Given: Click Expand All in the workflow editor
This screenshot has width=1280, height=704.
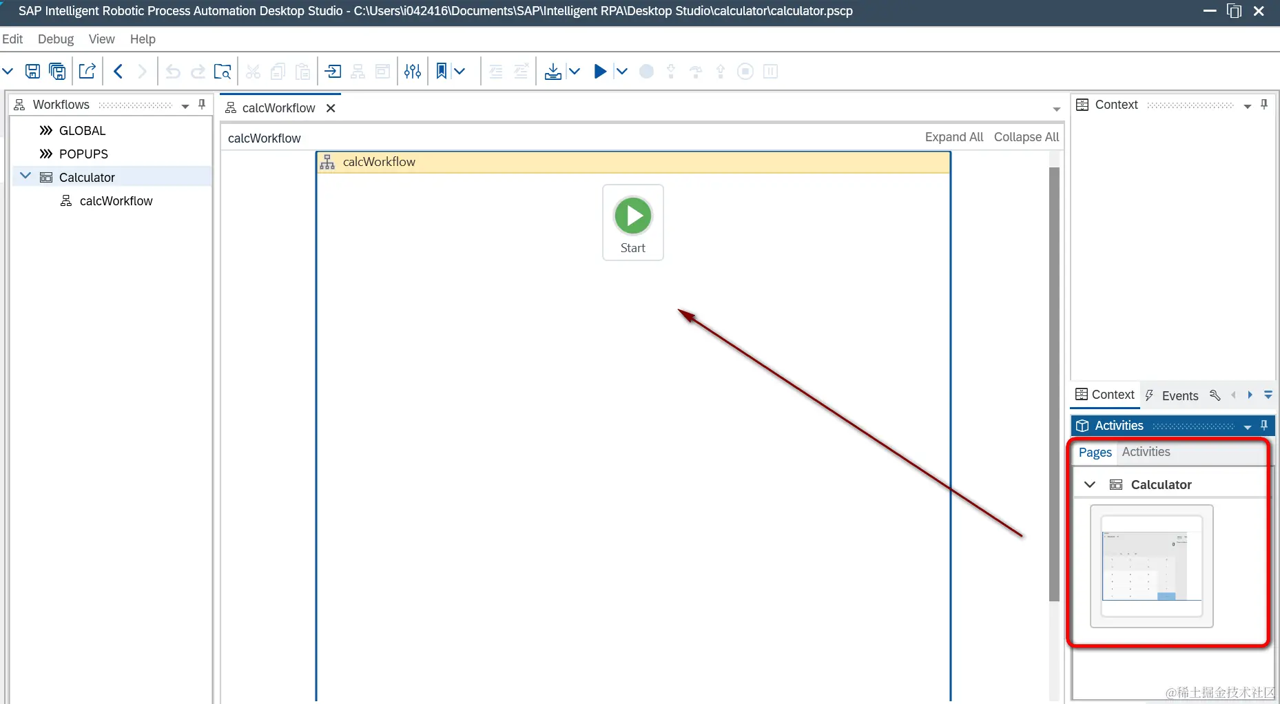Looking at the screenshot, I should [954, 137].
